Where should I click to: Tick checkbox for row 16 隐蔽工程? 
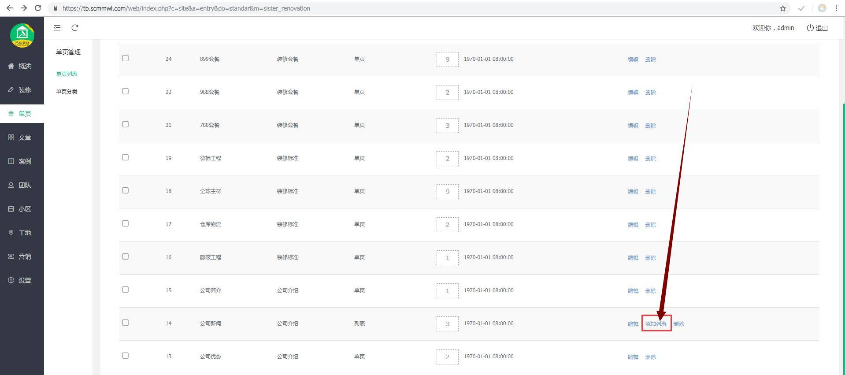126,256
